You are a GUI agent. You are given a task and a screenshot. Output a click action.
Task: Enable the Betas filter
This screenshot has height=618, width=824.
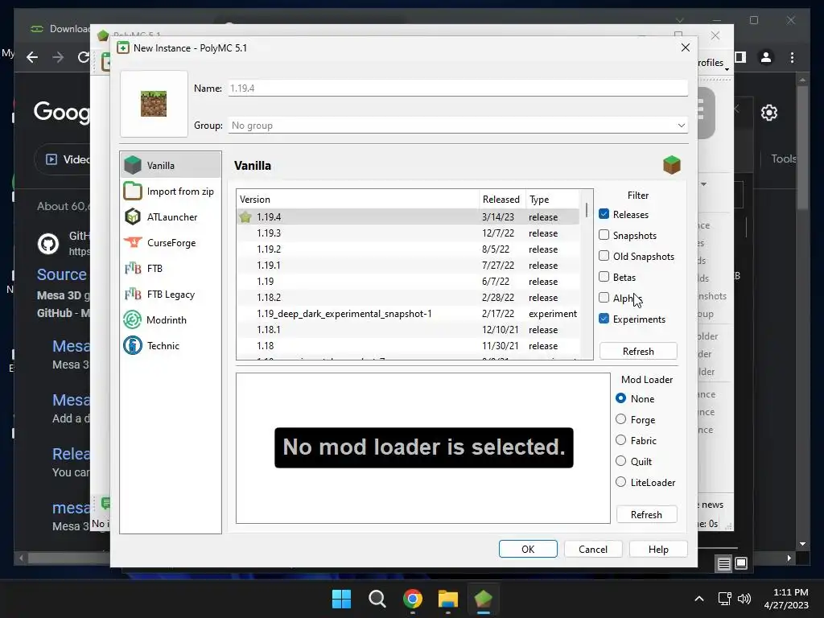click(x=604, y=277)
